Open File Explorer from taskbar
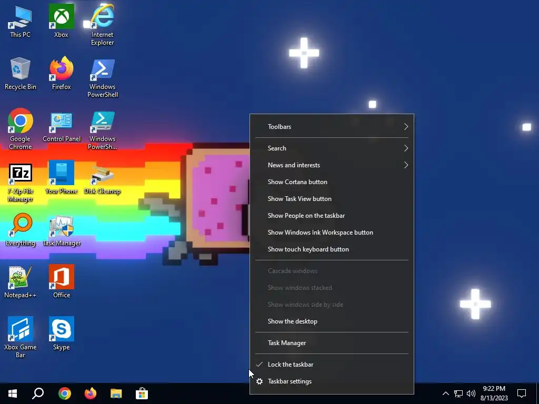The height and width of the screenshot is (404, 539). pyautogui.click(x=116, y=393)
